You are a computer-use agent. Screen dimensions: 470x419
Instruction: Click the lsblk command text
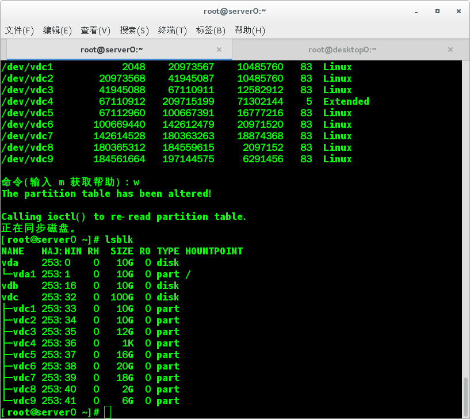click(119, 239)
